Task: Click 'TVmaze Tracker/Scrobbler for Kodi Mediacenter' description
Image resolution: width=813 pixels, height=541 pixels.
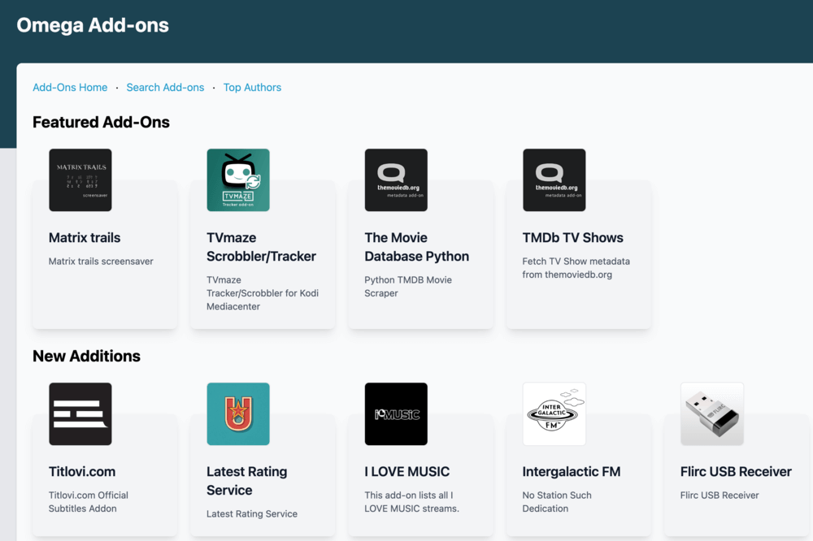Action: 263,293
